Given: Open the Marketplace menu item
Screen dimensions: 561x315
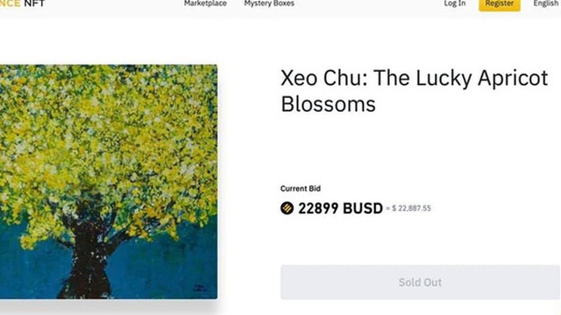Looking at the screenshot, I should pos(205,3).
